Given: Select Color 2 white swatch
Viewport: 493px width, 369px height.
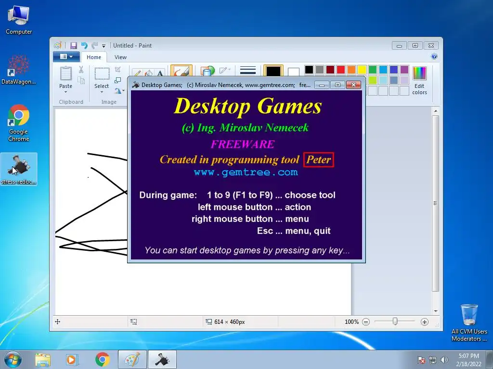Looking at the screenshot, I should point(293,72).
